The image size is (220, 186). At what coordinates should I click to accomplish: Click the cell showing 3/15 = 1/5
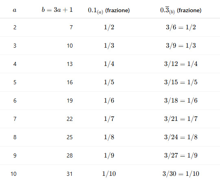181,82
